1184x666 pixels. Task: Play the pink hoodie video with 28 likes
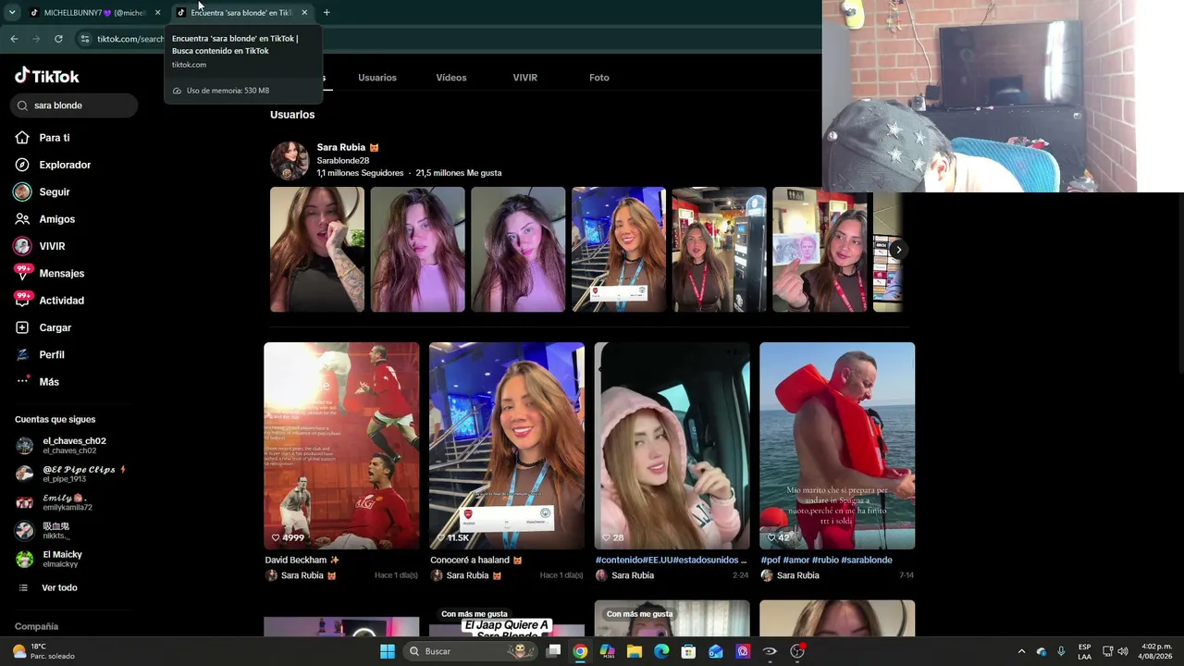(x=672, y=446)
